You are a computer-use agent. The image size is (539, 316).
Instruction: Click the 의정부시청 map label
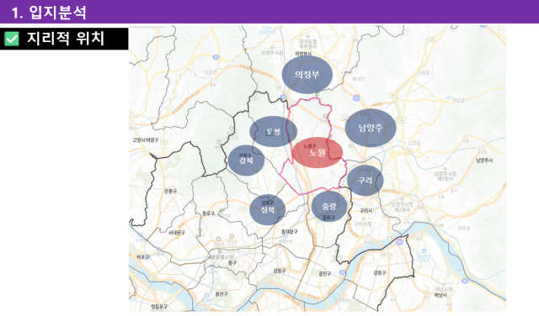point(272,52)
